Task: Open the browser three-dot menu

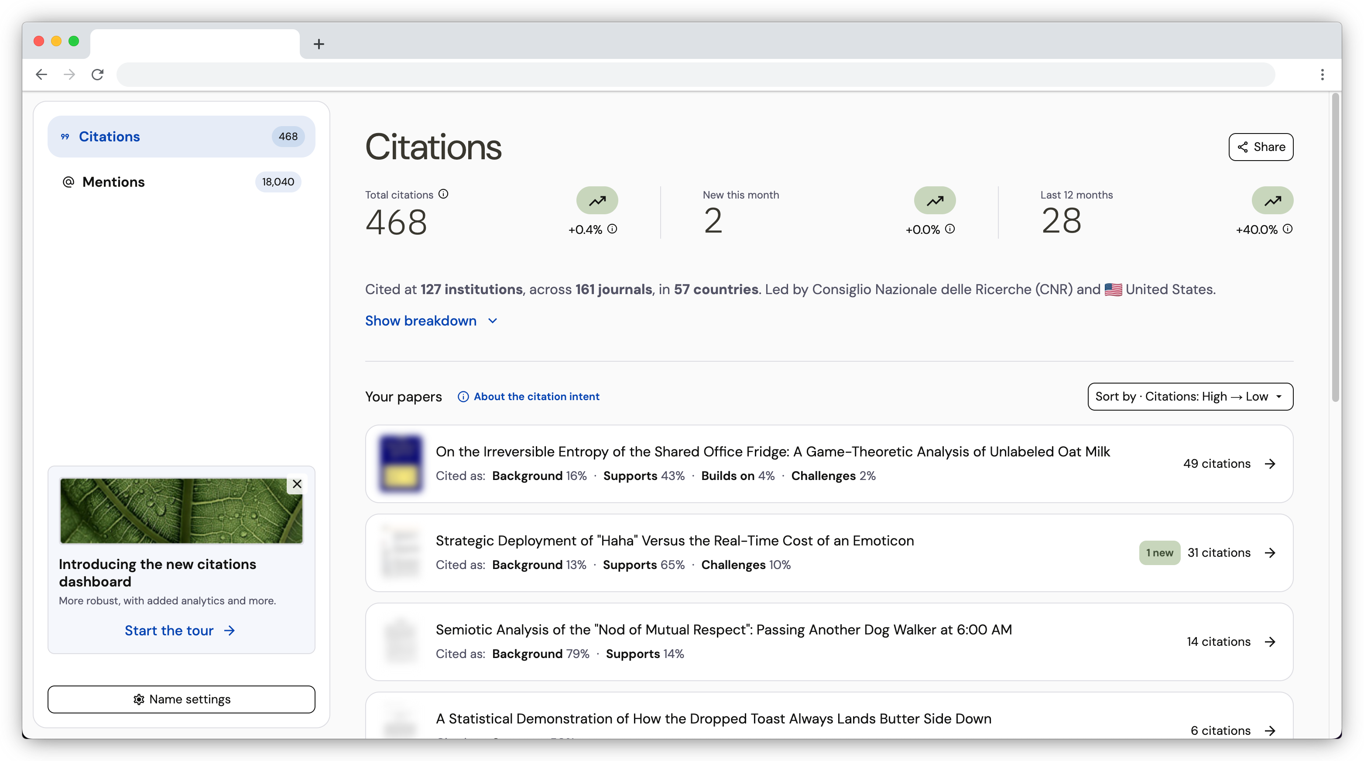Action: 1322,75
